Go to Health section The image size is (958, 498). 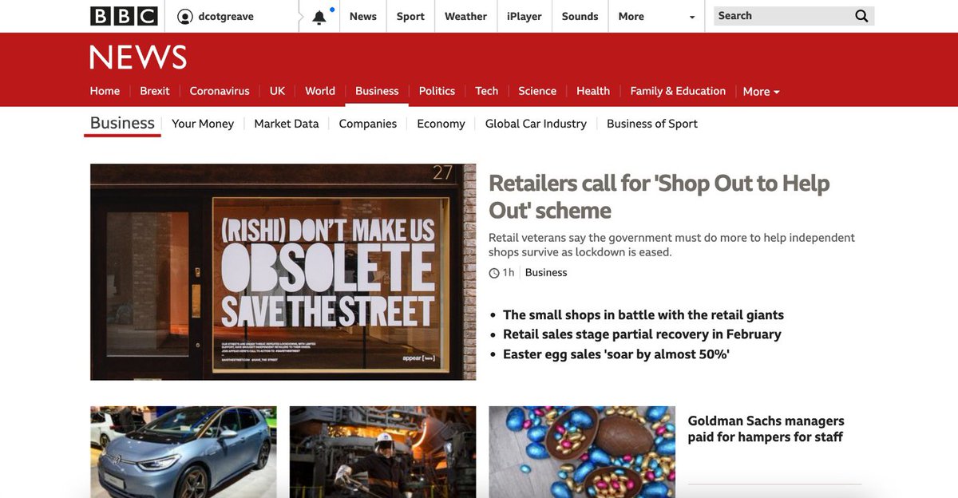[x=593, y=91]
